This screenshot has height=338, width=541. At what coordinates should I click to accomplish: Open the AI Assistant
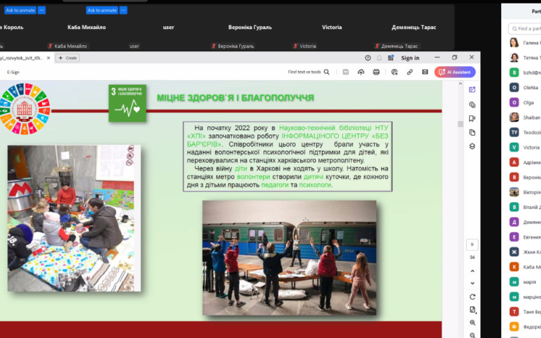pyautogui.click(x=455, y=72)
